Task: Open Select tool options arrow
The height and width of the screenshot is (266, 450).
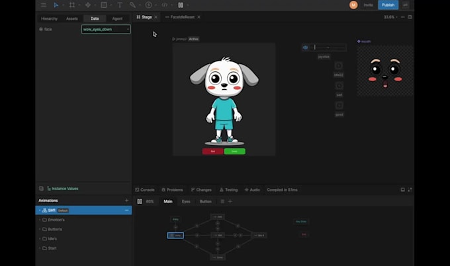Action: pos(63,5)
